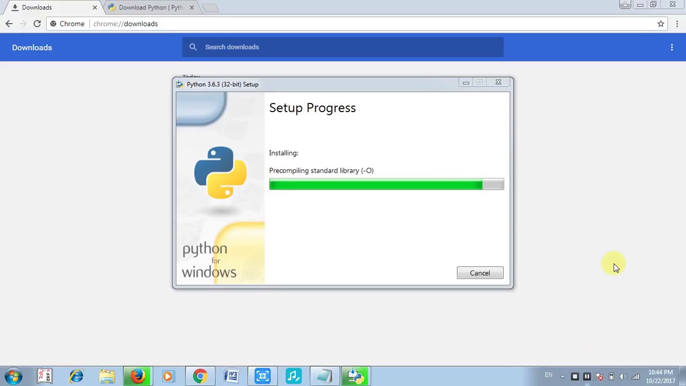This screenshot has height=386, width=686.
Task: Open Internet Explorer from taskbar
Action: (76, 376)
